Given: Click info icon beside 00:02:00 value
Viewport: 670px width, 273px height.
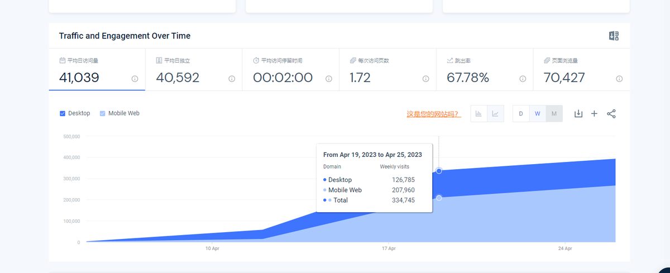Looking at the screenshot, I should (329, 79).
